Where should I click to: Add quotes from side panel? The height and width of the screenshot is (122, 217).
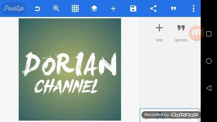click(181, 33)
